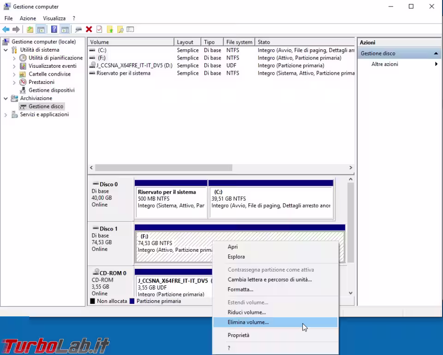Screen dimensions: 443x355
Task: Click the folder with magnifier toolbar icon
Action: pos(120,30)
